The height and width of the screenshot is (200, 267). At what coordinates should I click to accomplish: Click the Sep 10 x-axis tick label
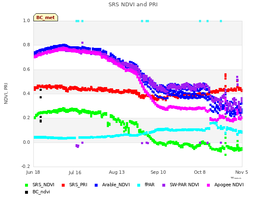(x=158, y=172)
